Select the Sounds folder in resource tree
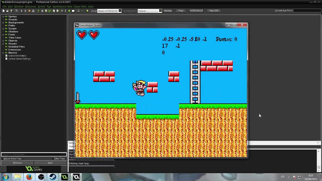 coord(13,20)
